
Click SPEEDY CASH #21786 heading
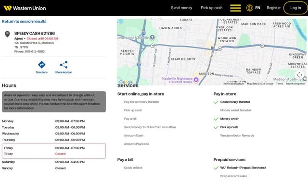[35, 33]
